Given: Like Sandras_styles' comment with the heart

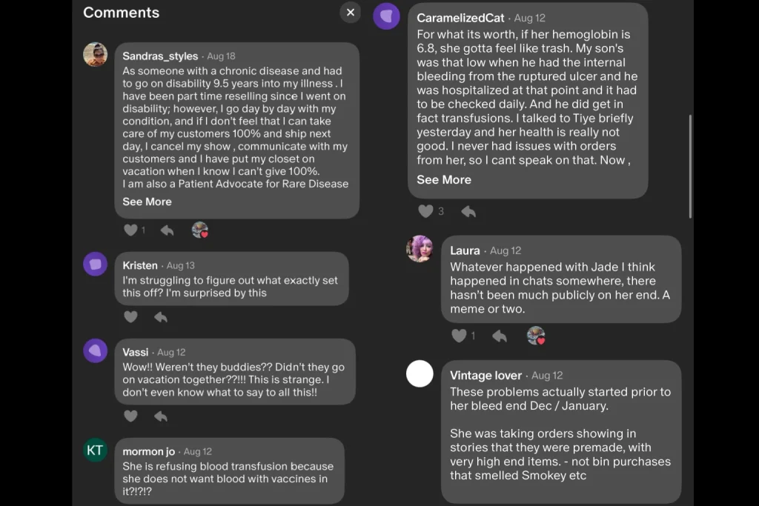Looking at the screenshot, I should pyautogui.click(x=130, y=230).
